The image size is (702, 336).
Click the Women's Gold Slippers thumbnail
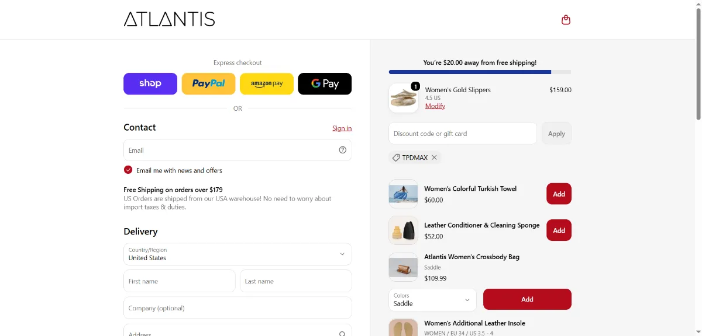pos(404,98)
